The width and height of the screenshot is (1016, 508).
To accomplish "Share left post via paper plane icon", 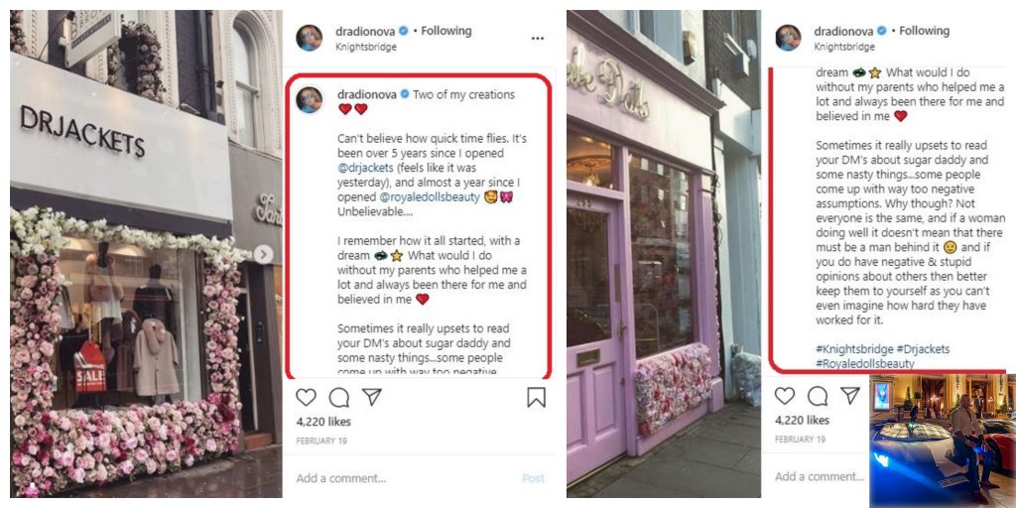I will pyautogui.click(x=372, y=397).
